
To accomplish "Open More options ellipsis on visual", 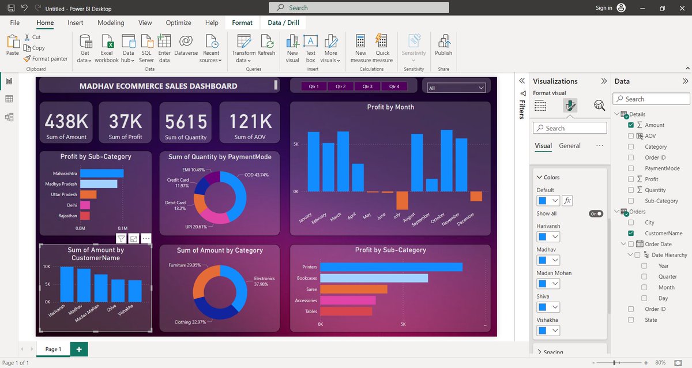I will [x=146, y=238].
